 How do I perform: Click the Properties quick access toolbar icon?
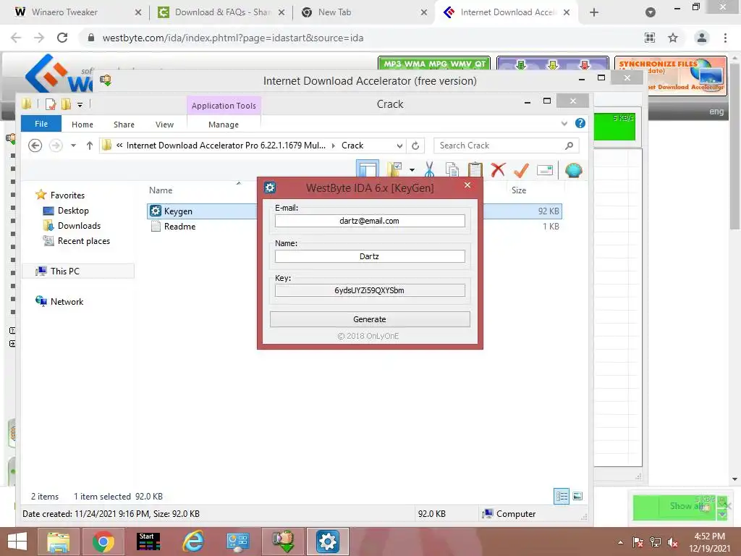tap(51, 104)
